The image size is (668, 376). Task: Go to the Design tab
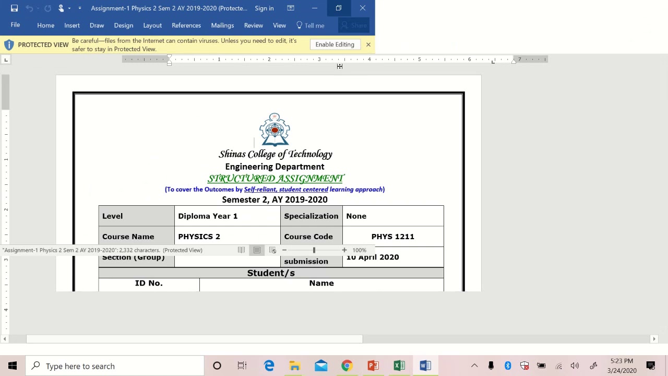(x=124, y=26)
